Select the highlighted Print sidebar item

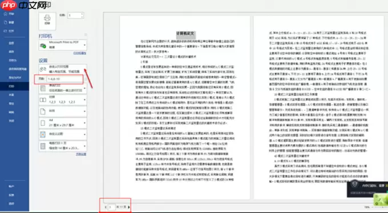coord(14,86)
